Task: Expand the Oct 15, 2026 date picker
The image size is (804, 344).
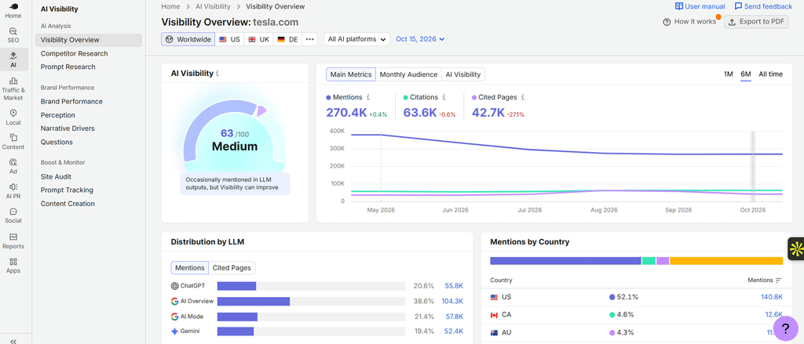Action: pos(420,39)
